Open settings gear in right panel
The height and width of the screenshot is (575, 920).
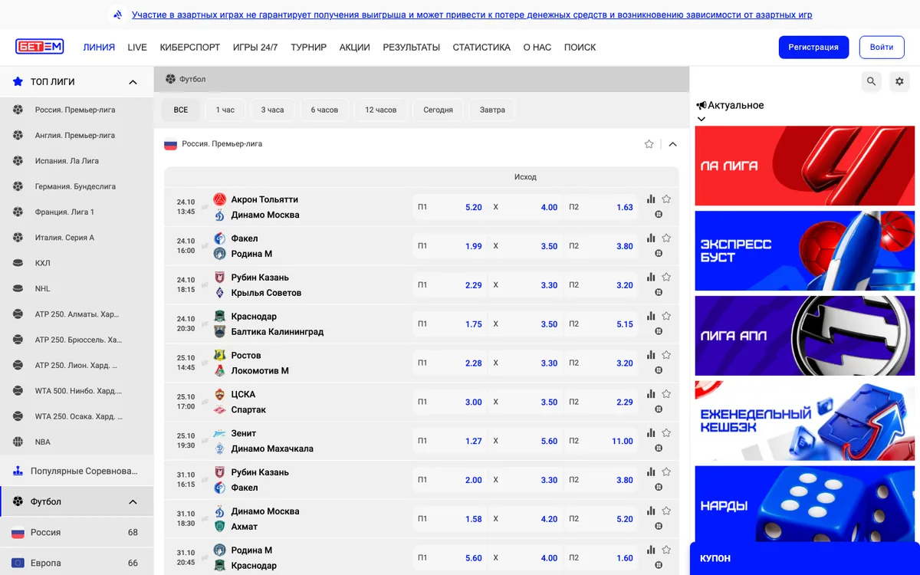click(899, 81)
